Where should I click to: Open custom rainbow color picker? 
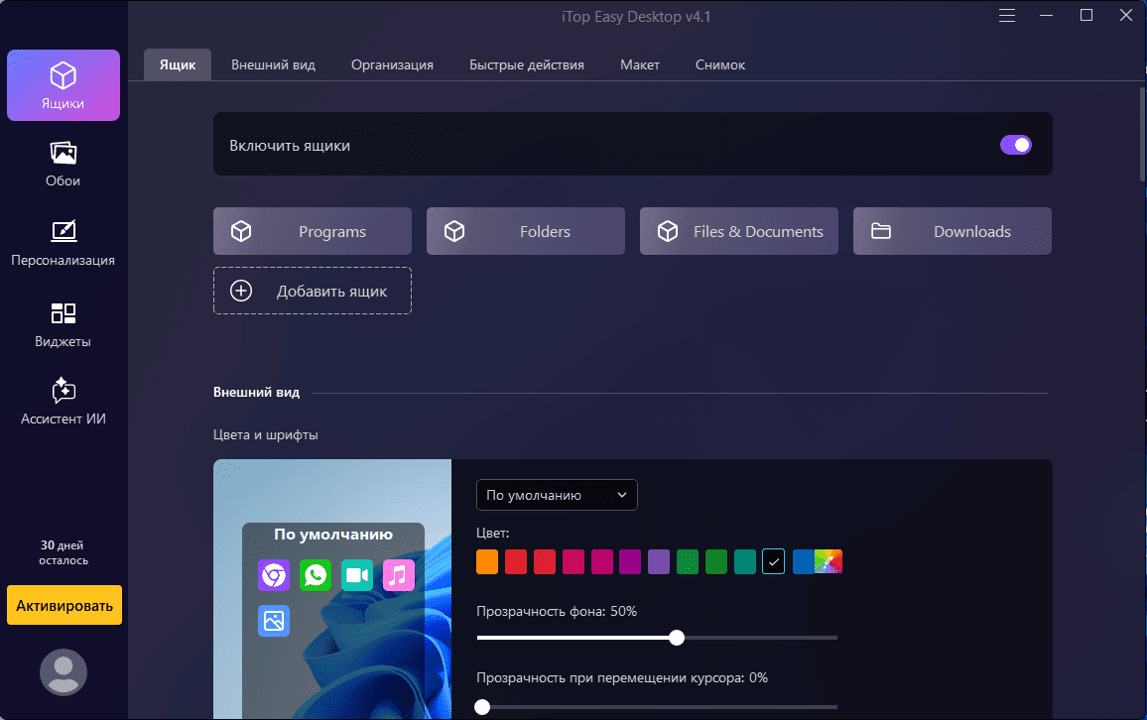(828, 561)
